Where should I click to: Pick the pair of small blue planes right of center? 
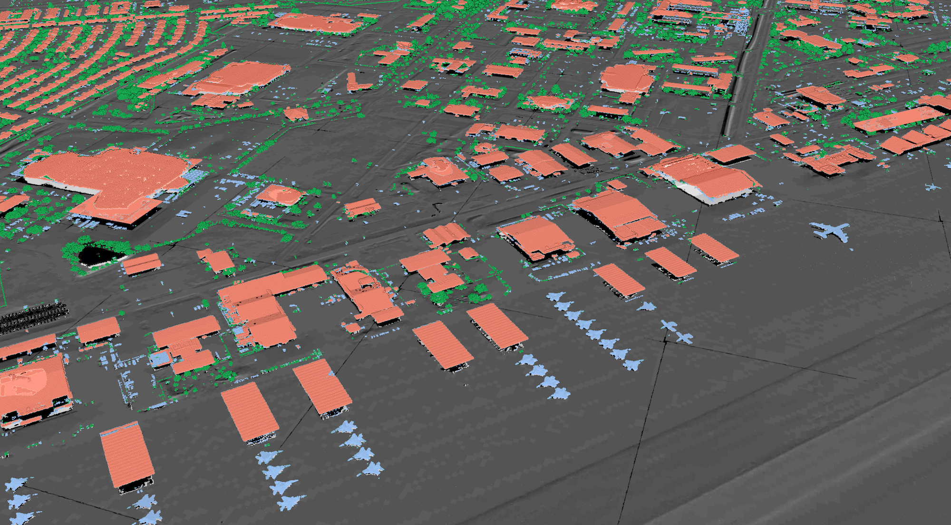point(676,331)
